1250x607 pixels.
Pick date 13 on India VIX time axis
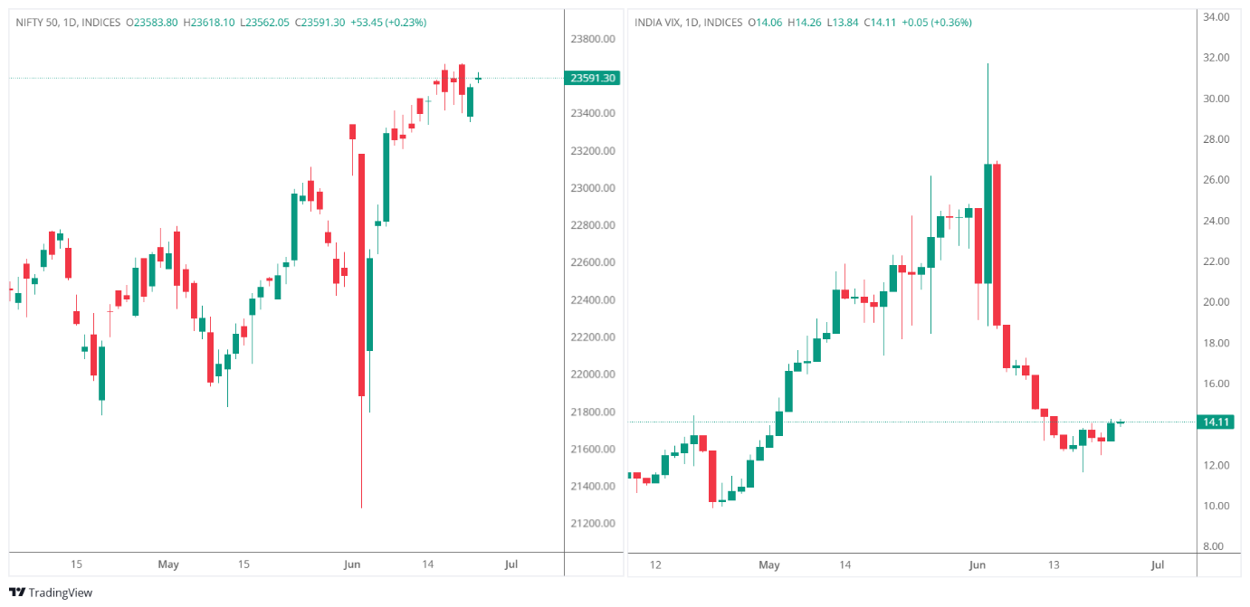1054,565
